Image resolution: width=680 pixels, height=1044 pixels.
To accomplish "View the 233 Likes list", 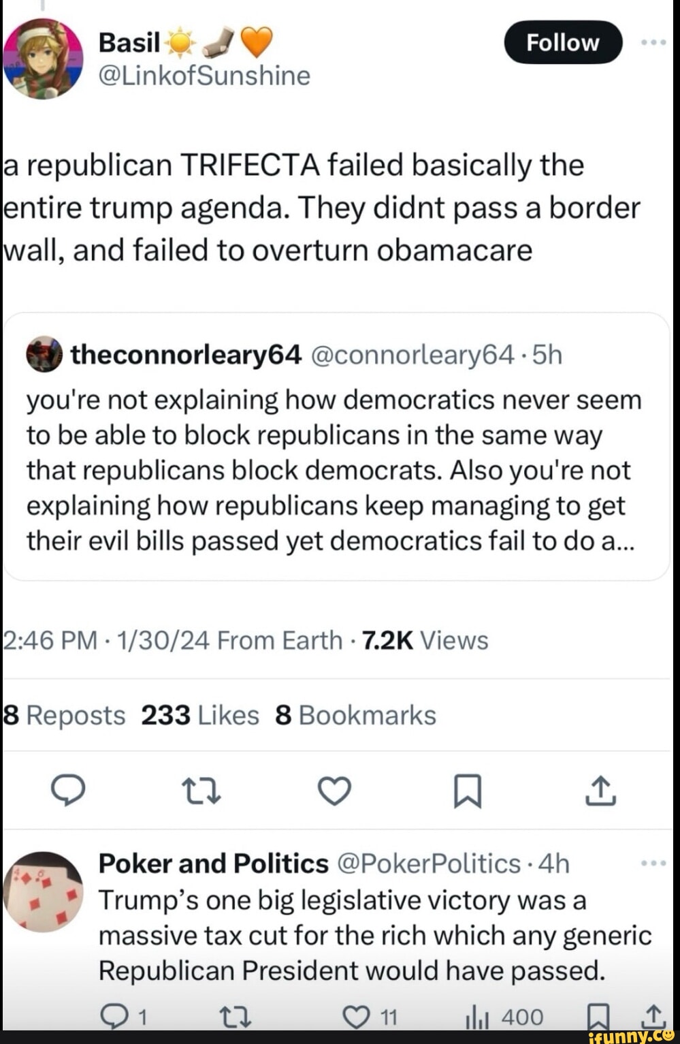I will click(200, 715).
